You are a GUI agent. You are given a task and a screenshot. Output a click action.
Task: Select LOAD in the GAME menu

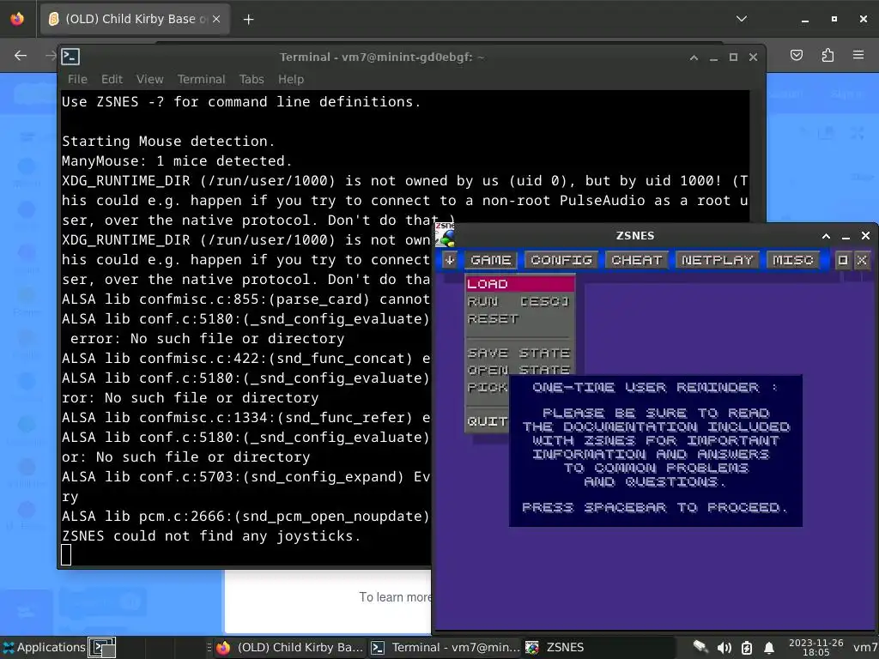519,284
